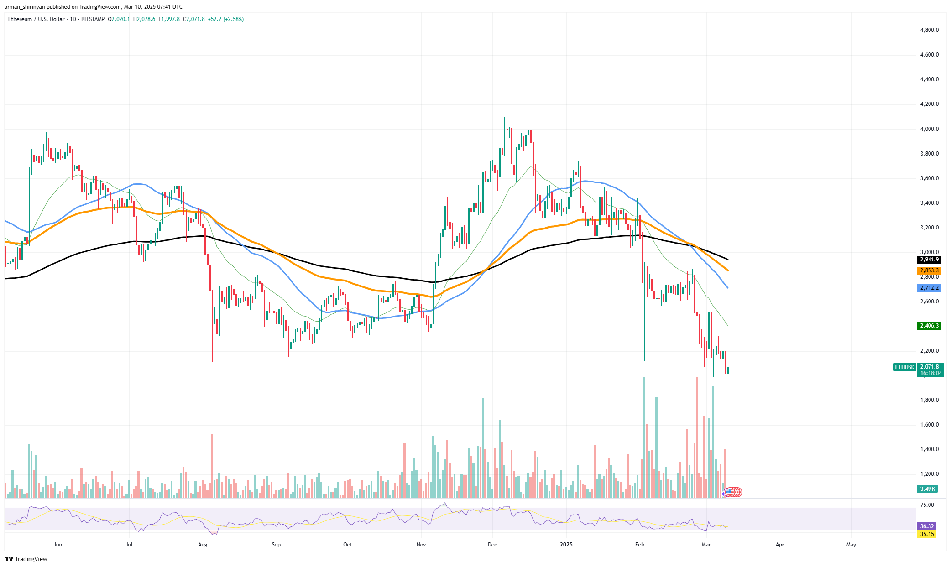Click the 2025 label on time axis

pos(566,544)
